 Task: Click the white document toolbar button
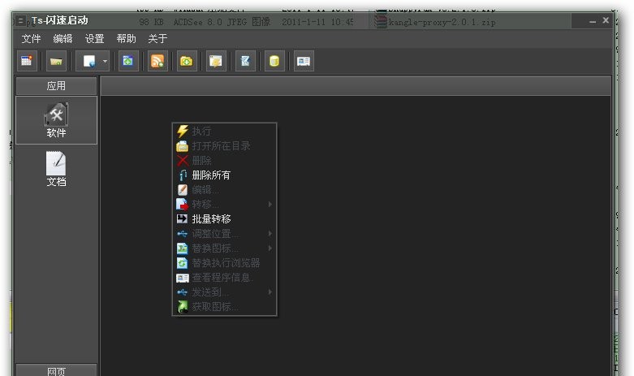[88, 62]
